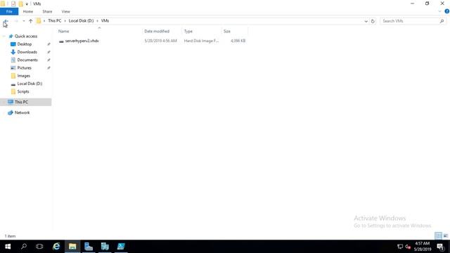Click VMs breadcrumb segment
Screen dimensions: 450x253
pos(105,20)
